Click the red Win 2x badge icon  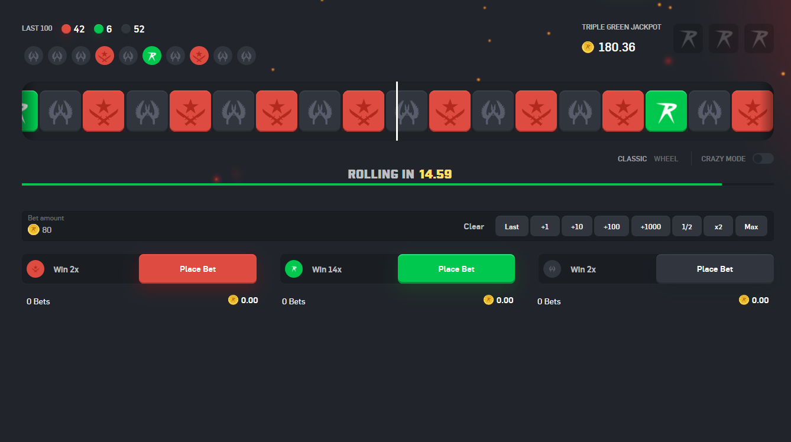pyautogui.click(x=35, y=268)
